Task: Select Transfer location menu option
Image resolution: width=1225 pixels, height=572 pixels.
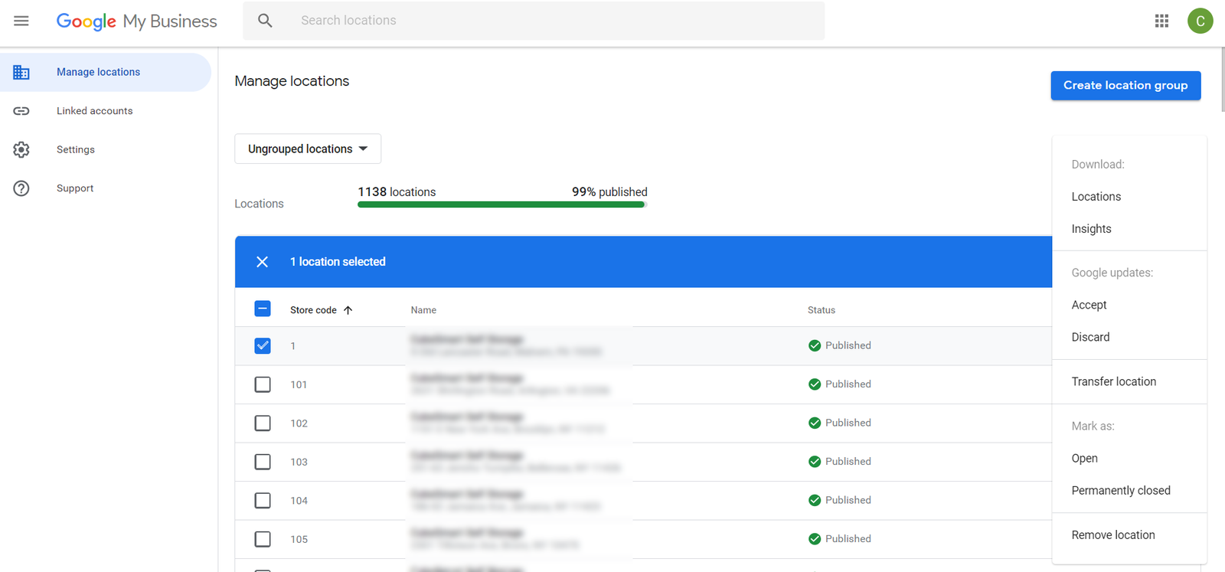Action: (1113, 381)
